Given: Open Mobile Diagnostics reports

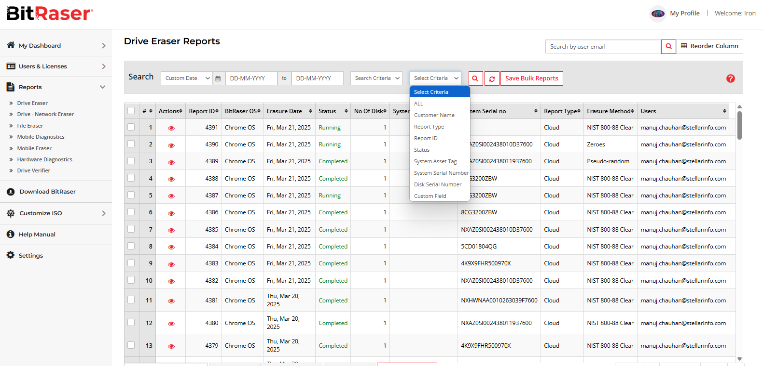Looking at the screenshot, I should (41, 137).
